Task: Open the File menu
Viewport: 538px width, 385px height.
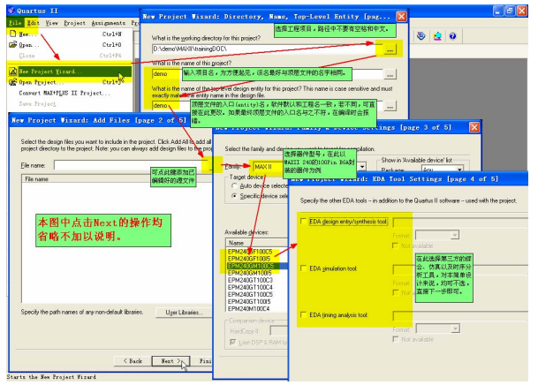Action: coord(15,23)
